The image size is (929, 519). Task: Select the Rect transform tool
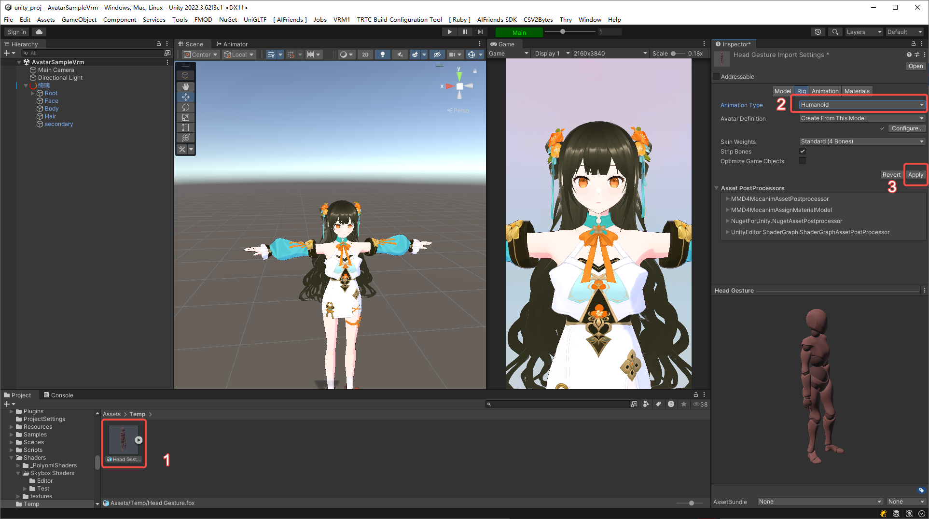185,127
